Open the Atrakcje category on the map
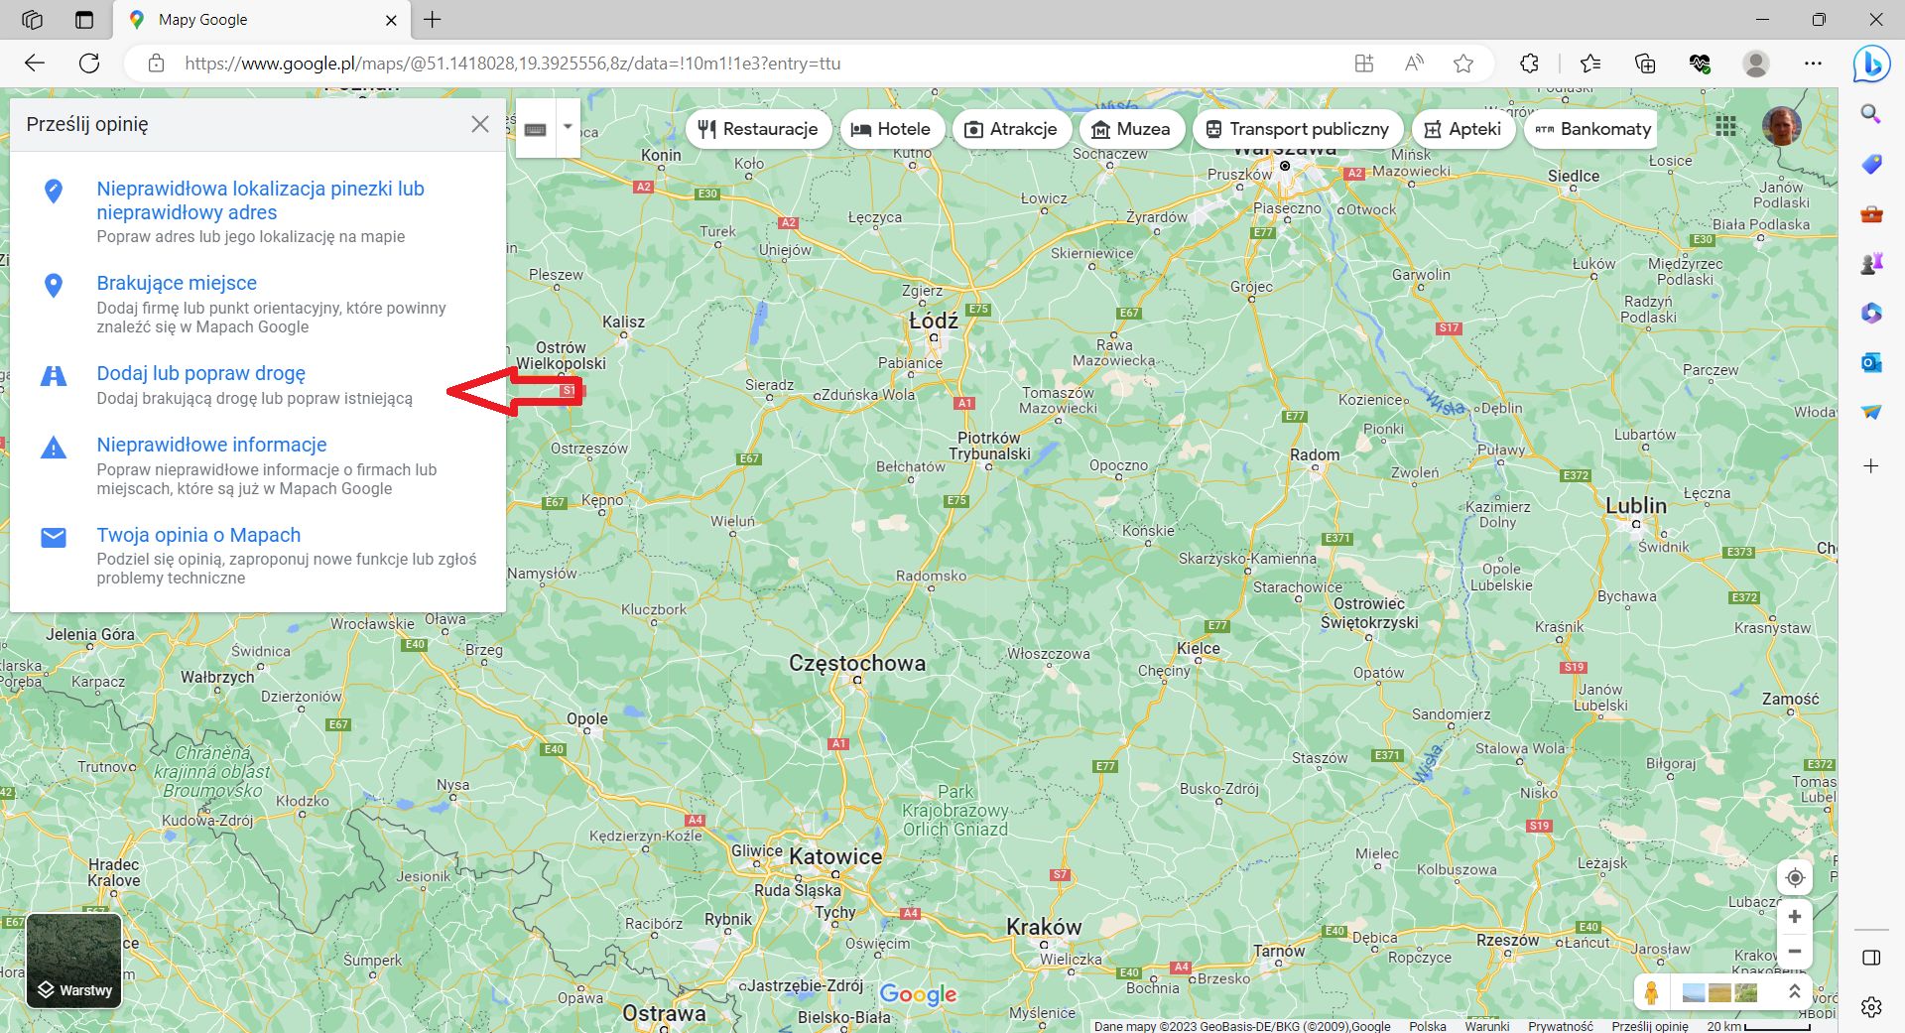 (x=973, y=129)
